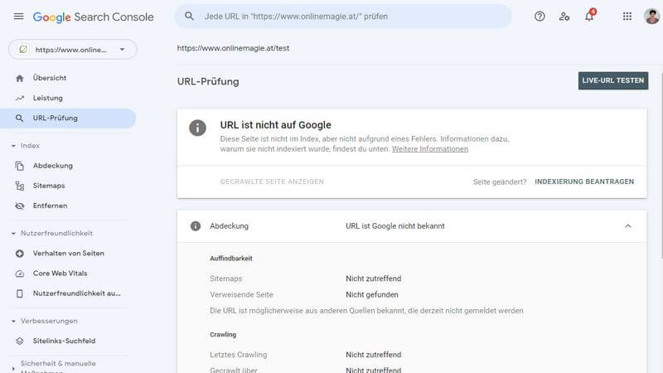Collapse the Abdeckung details panel chevron
Viewport: 663px width, 373px height.
(x=628, y=226)
